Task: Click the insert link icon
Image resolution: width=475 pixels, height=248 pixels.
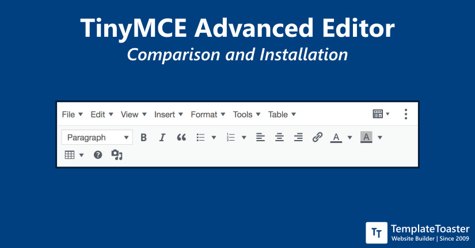Action: click(317, 138)
